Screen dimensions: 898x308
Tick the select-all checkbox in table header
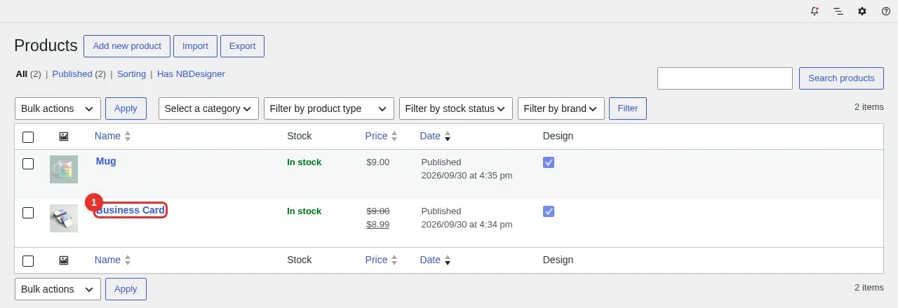click(x=28, y=137)
